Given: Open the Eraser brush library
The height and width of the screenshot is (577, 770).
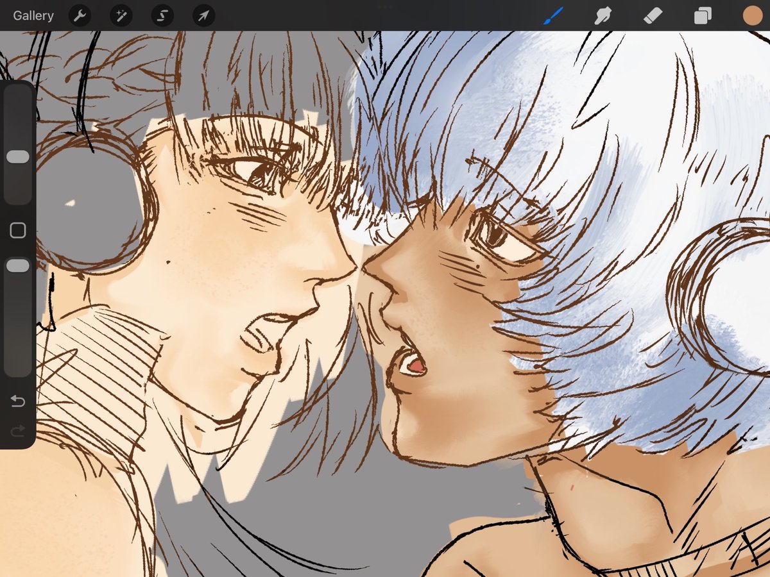Looking at the screenshot, I should 653,15.
